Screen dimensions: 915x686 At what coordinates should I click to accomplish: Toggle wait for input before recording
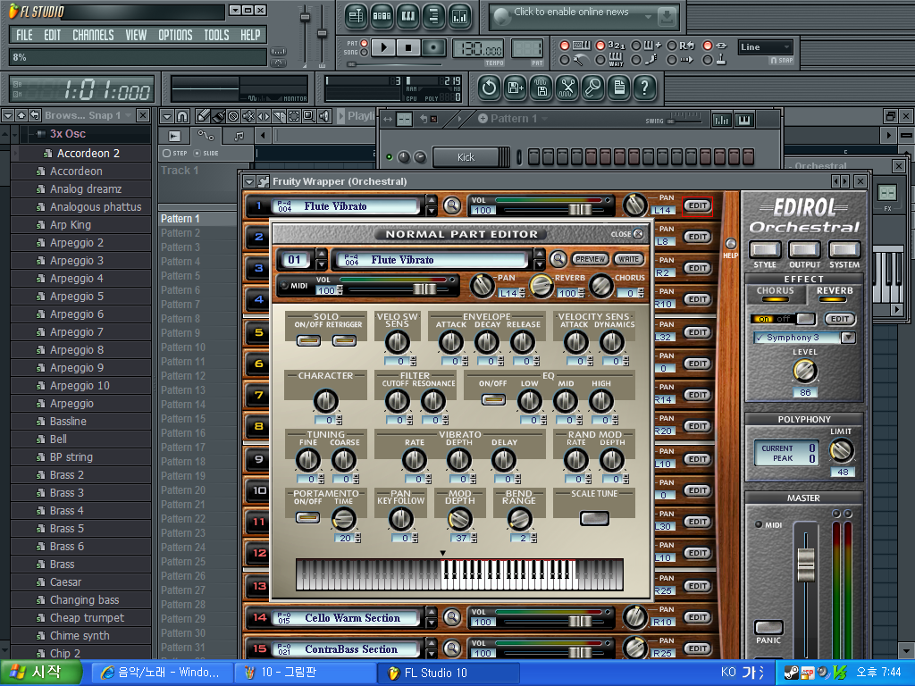coord(600,60)
